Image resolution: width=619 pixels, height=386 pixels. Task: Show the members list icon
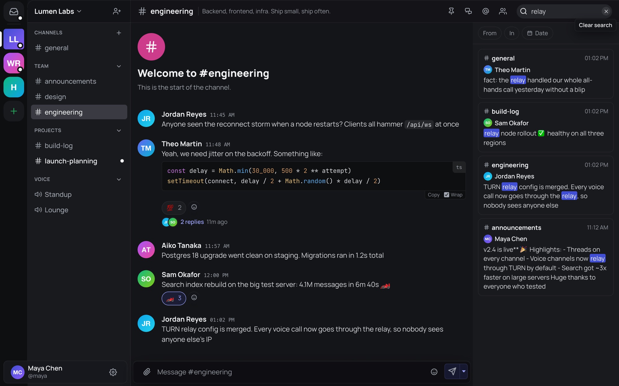(x=503, y=11)
